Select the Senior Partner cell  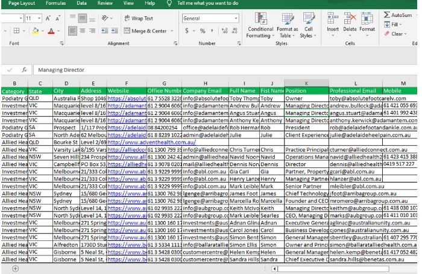click(306, 186)
